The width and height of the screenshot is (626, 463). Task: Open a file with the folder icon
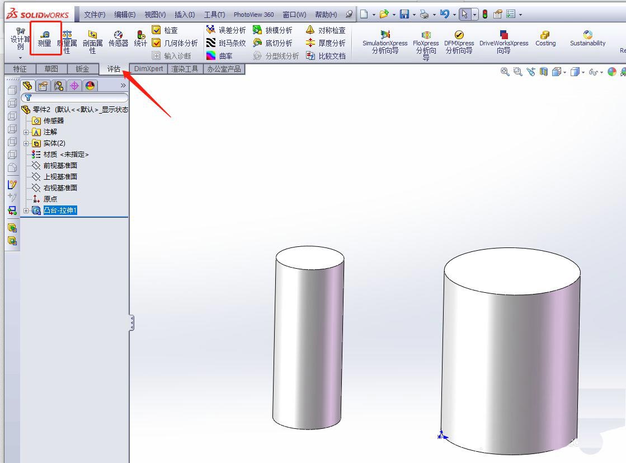[384, 15]
